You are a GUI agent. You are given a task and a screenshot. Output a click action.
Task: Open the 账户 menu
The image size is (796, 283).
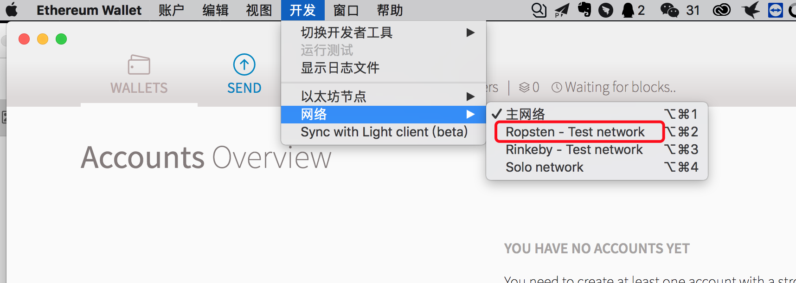point(171,10)
